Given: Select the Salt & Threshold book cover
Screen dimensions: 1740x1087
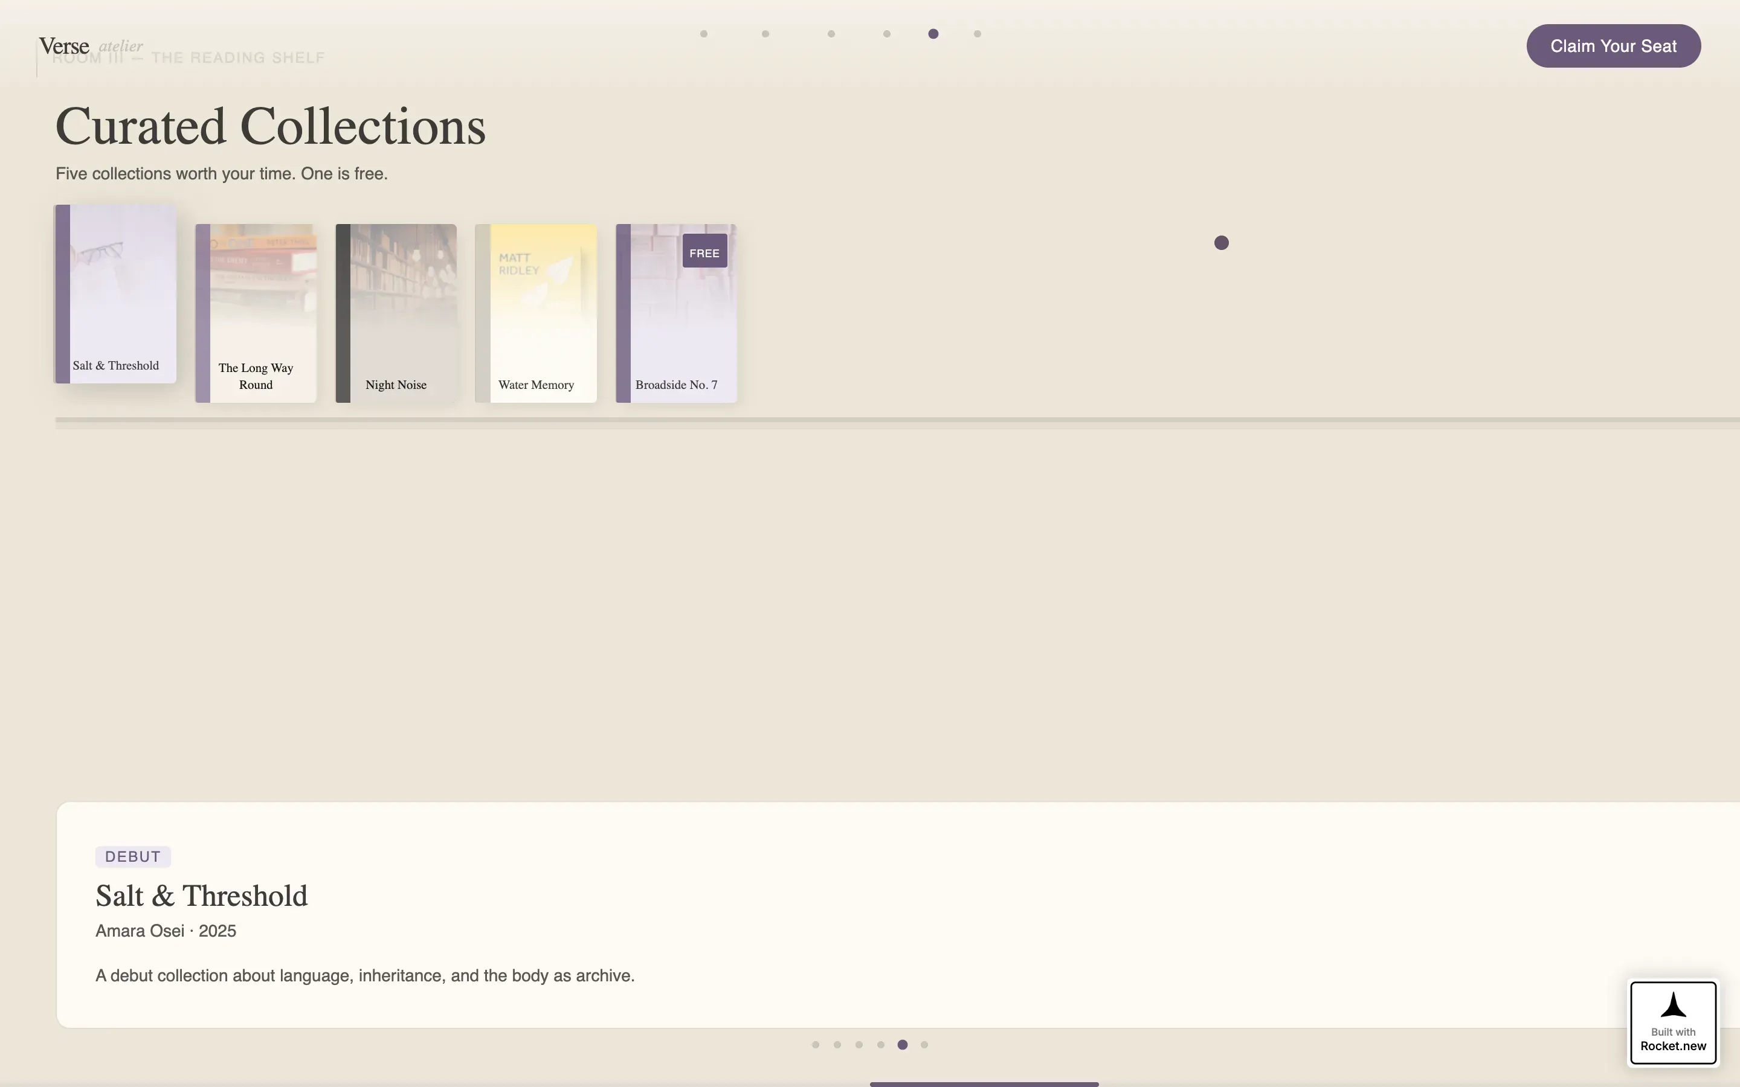Looking at the screenshot, I should [116, 293].
